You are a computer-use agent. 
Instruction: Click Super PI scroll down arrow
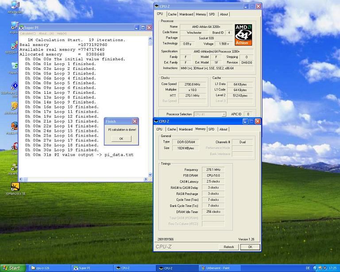point(150,175)
